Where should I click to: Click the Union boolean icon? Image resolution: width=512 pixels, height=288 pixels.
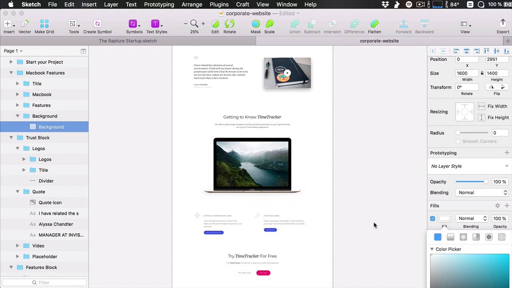(x=295, y=24)
